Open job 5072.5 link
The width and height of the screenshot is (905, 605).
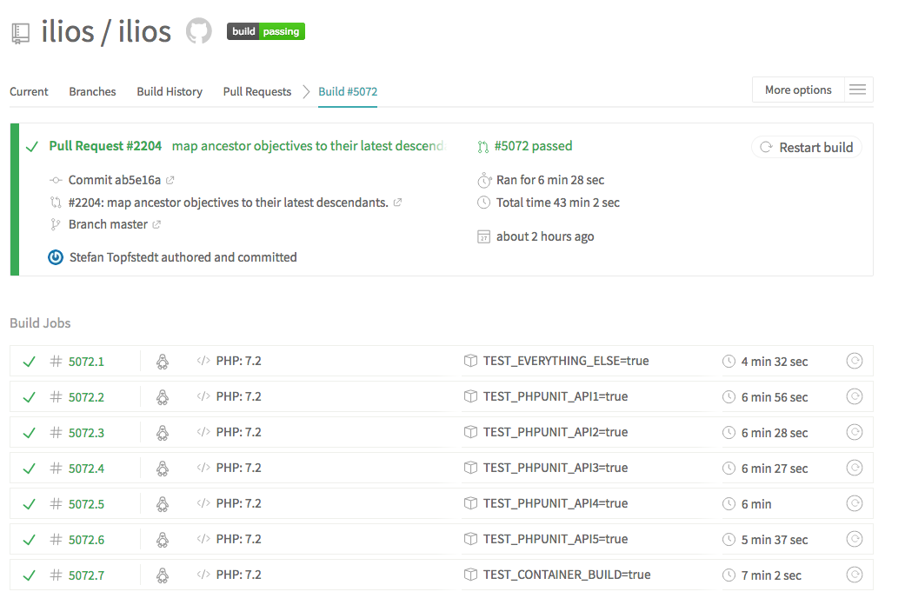86,504
